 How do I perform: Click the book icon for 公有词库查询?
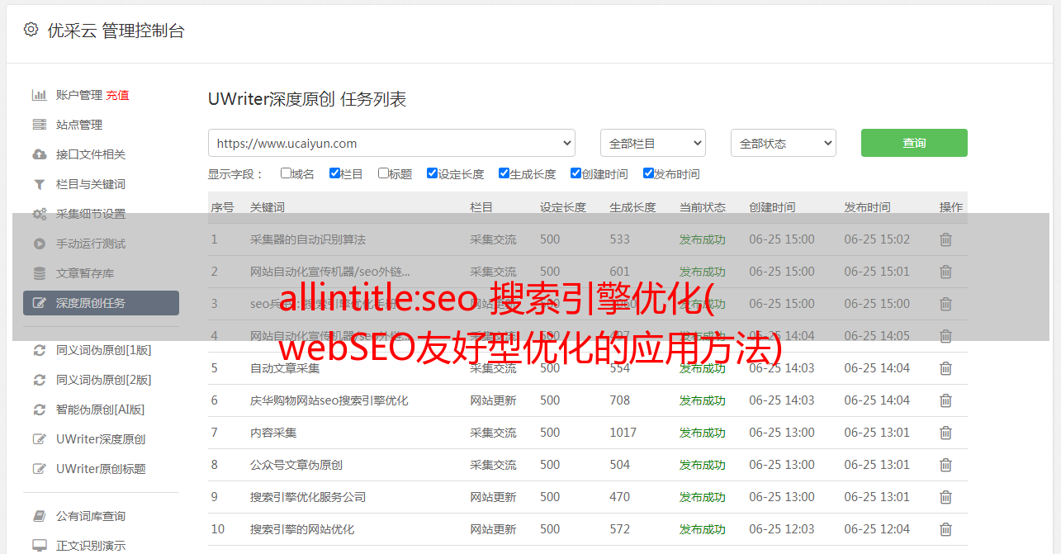pos(39,516)
